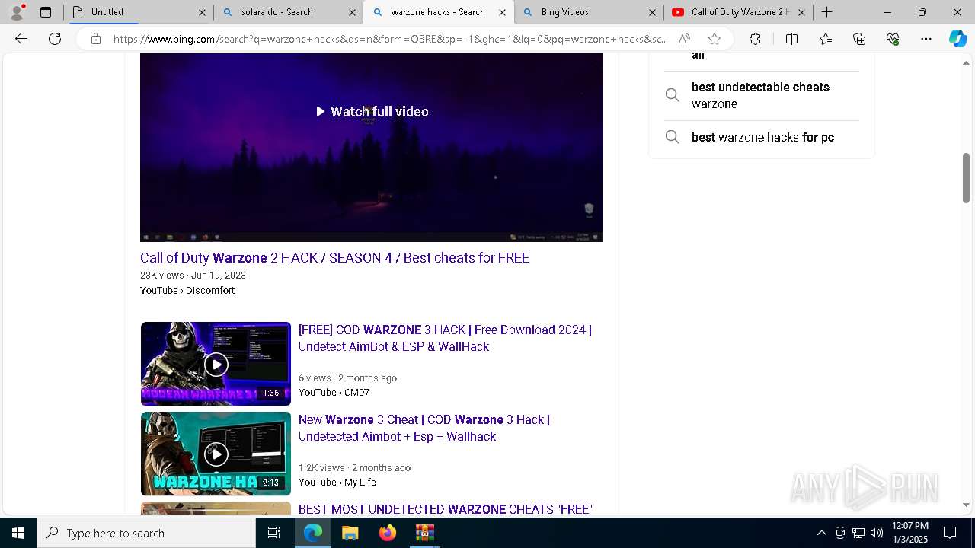Open Browser essentials heart icon
The height and width of the screenshot is (548, 975).
[x=893, y=39]
